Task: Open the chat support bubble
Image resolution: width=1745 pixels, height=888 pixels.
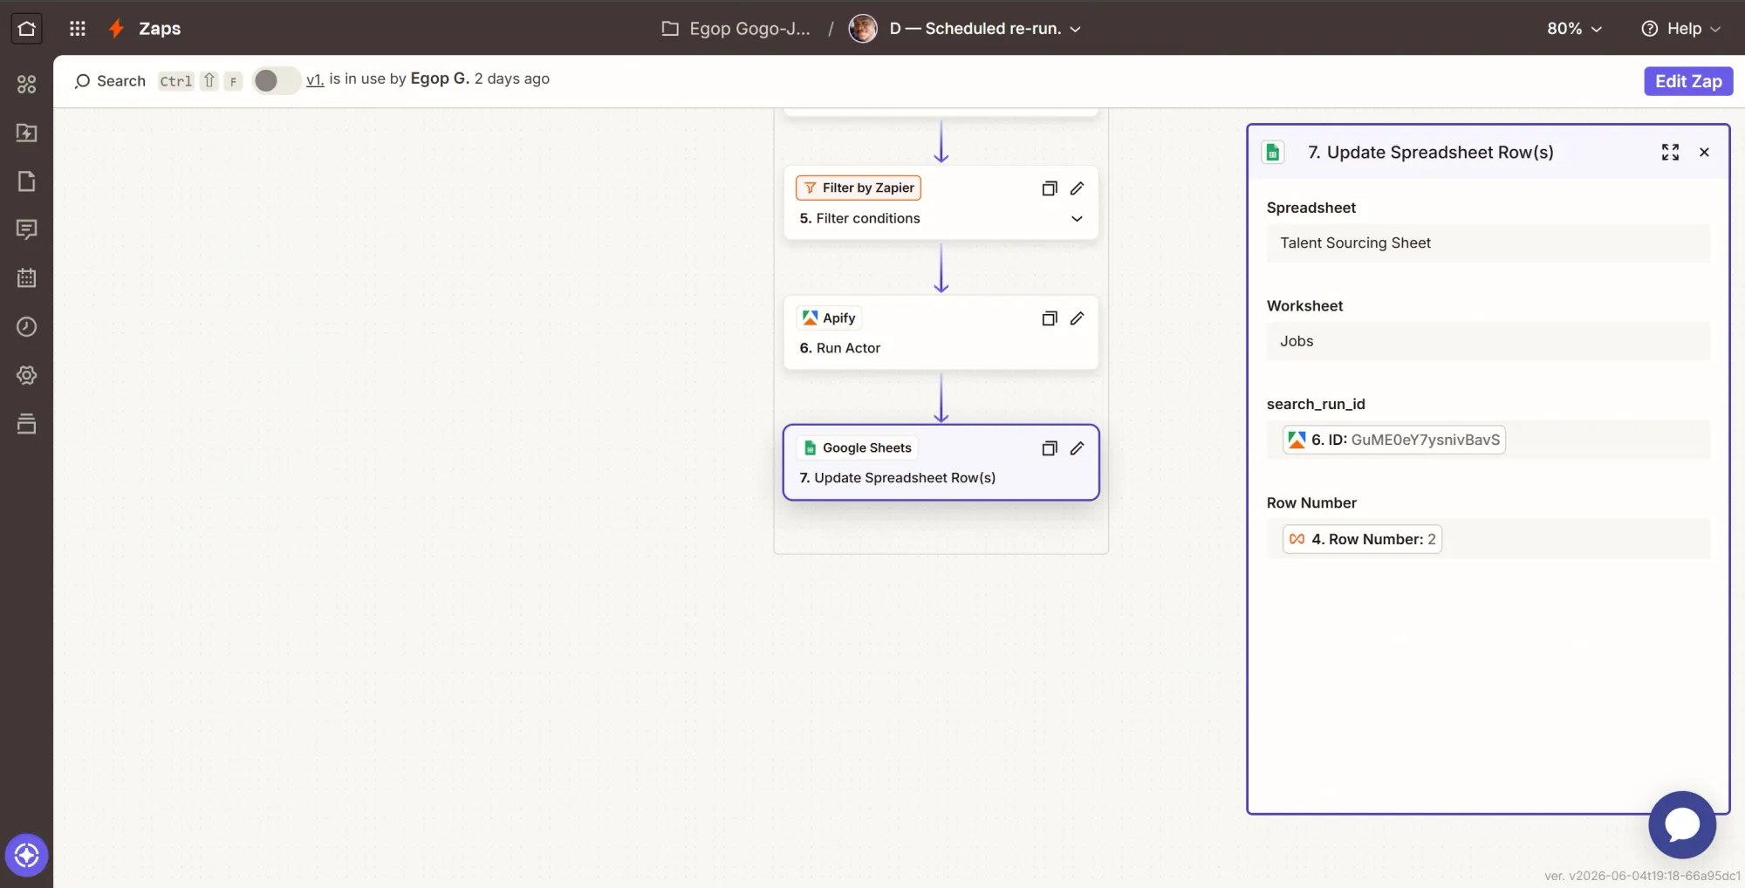Action: click(x=1682, y=824)
